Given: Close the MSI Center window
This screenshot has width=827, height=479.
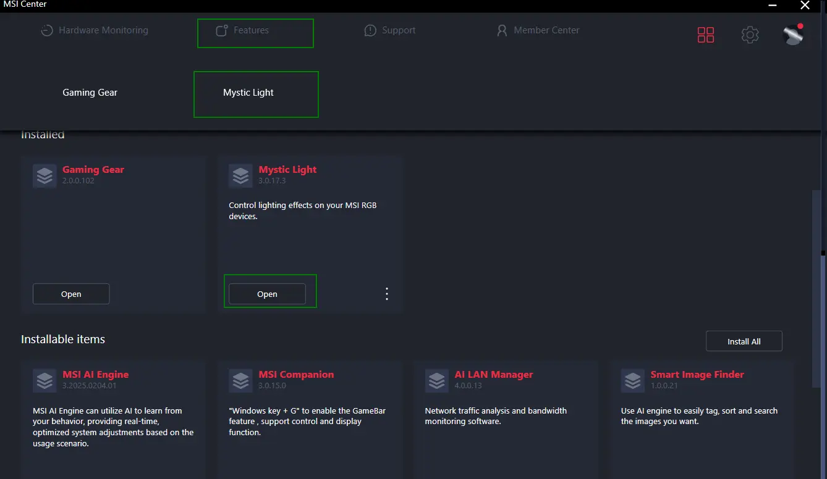Looking at the screenshot, I should click(805, 6).
